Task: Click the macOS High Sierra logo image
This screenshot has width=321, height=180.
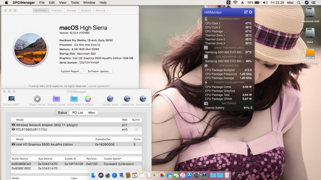Action: pos(30,49)
